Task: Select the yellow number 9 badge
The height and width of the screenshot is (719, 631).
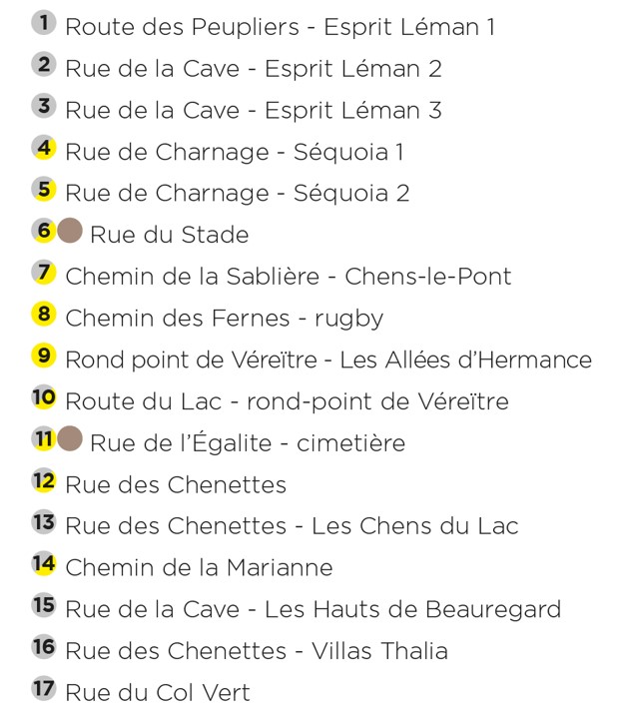Action: 44,356
